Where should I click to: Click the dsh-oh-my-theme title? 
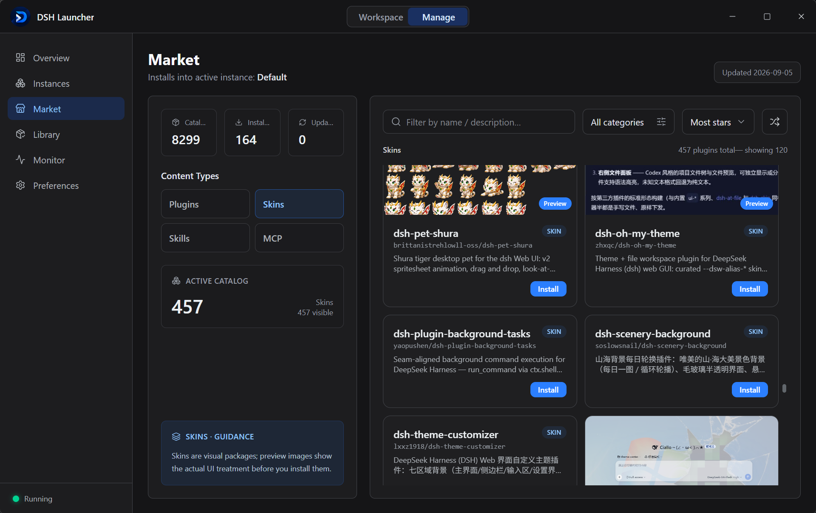(x=637, y=233)
